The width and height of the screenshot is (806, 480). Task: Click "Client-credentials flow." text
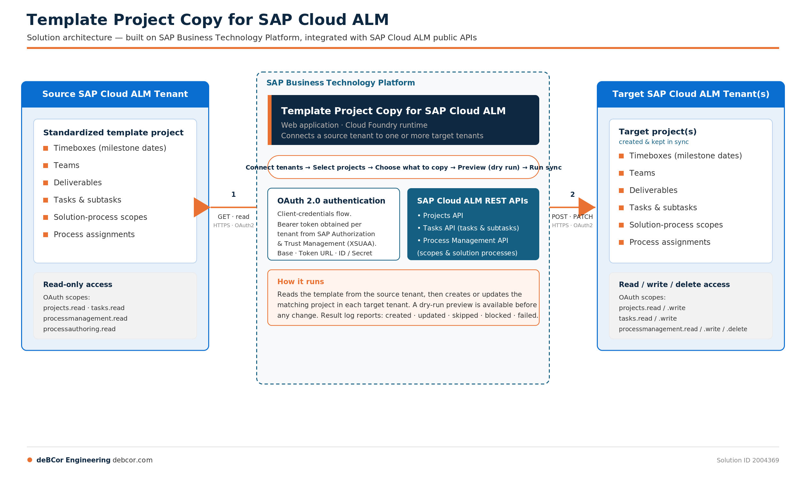point(314,214)
